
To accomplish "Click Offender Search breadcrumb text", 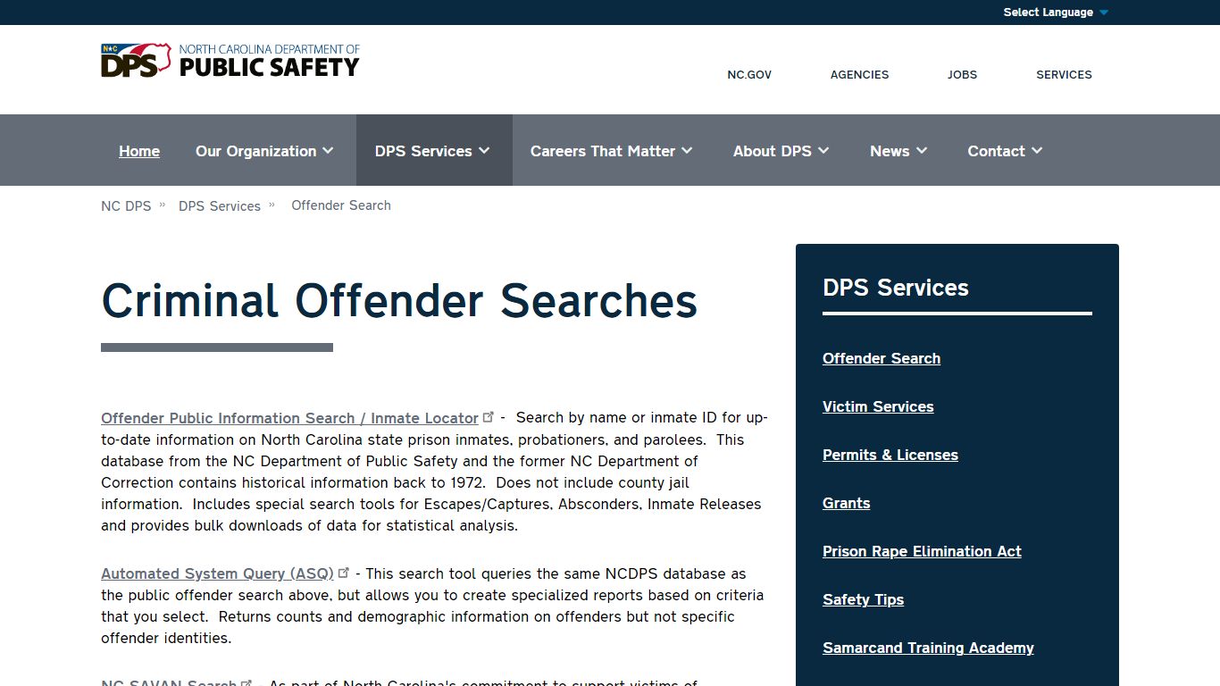I will point(341,205).
